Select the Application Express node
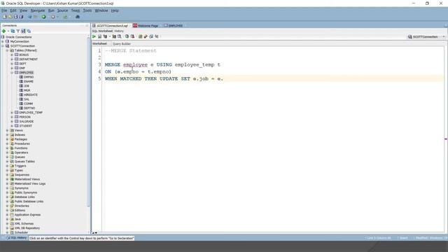 click(x=27, y=215)
